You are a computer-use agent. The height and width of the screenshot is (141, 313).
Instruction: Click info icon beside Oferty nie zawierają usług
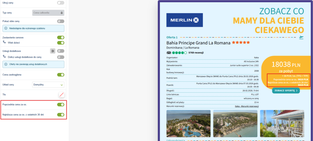(x=6, y=65)
